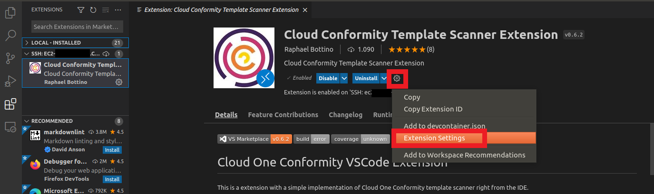Image resolution: width=654 pixels, height=194 pixels.
Task: Open the Source Control view
Action: (10, 58)
